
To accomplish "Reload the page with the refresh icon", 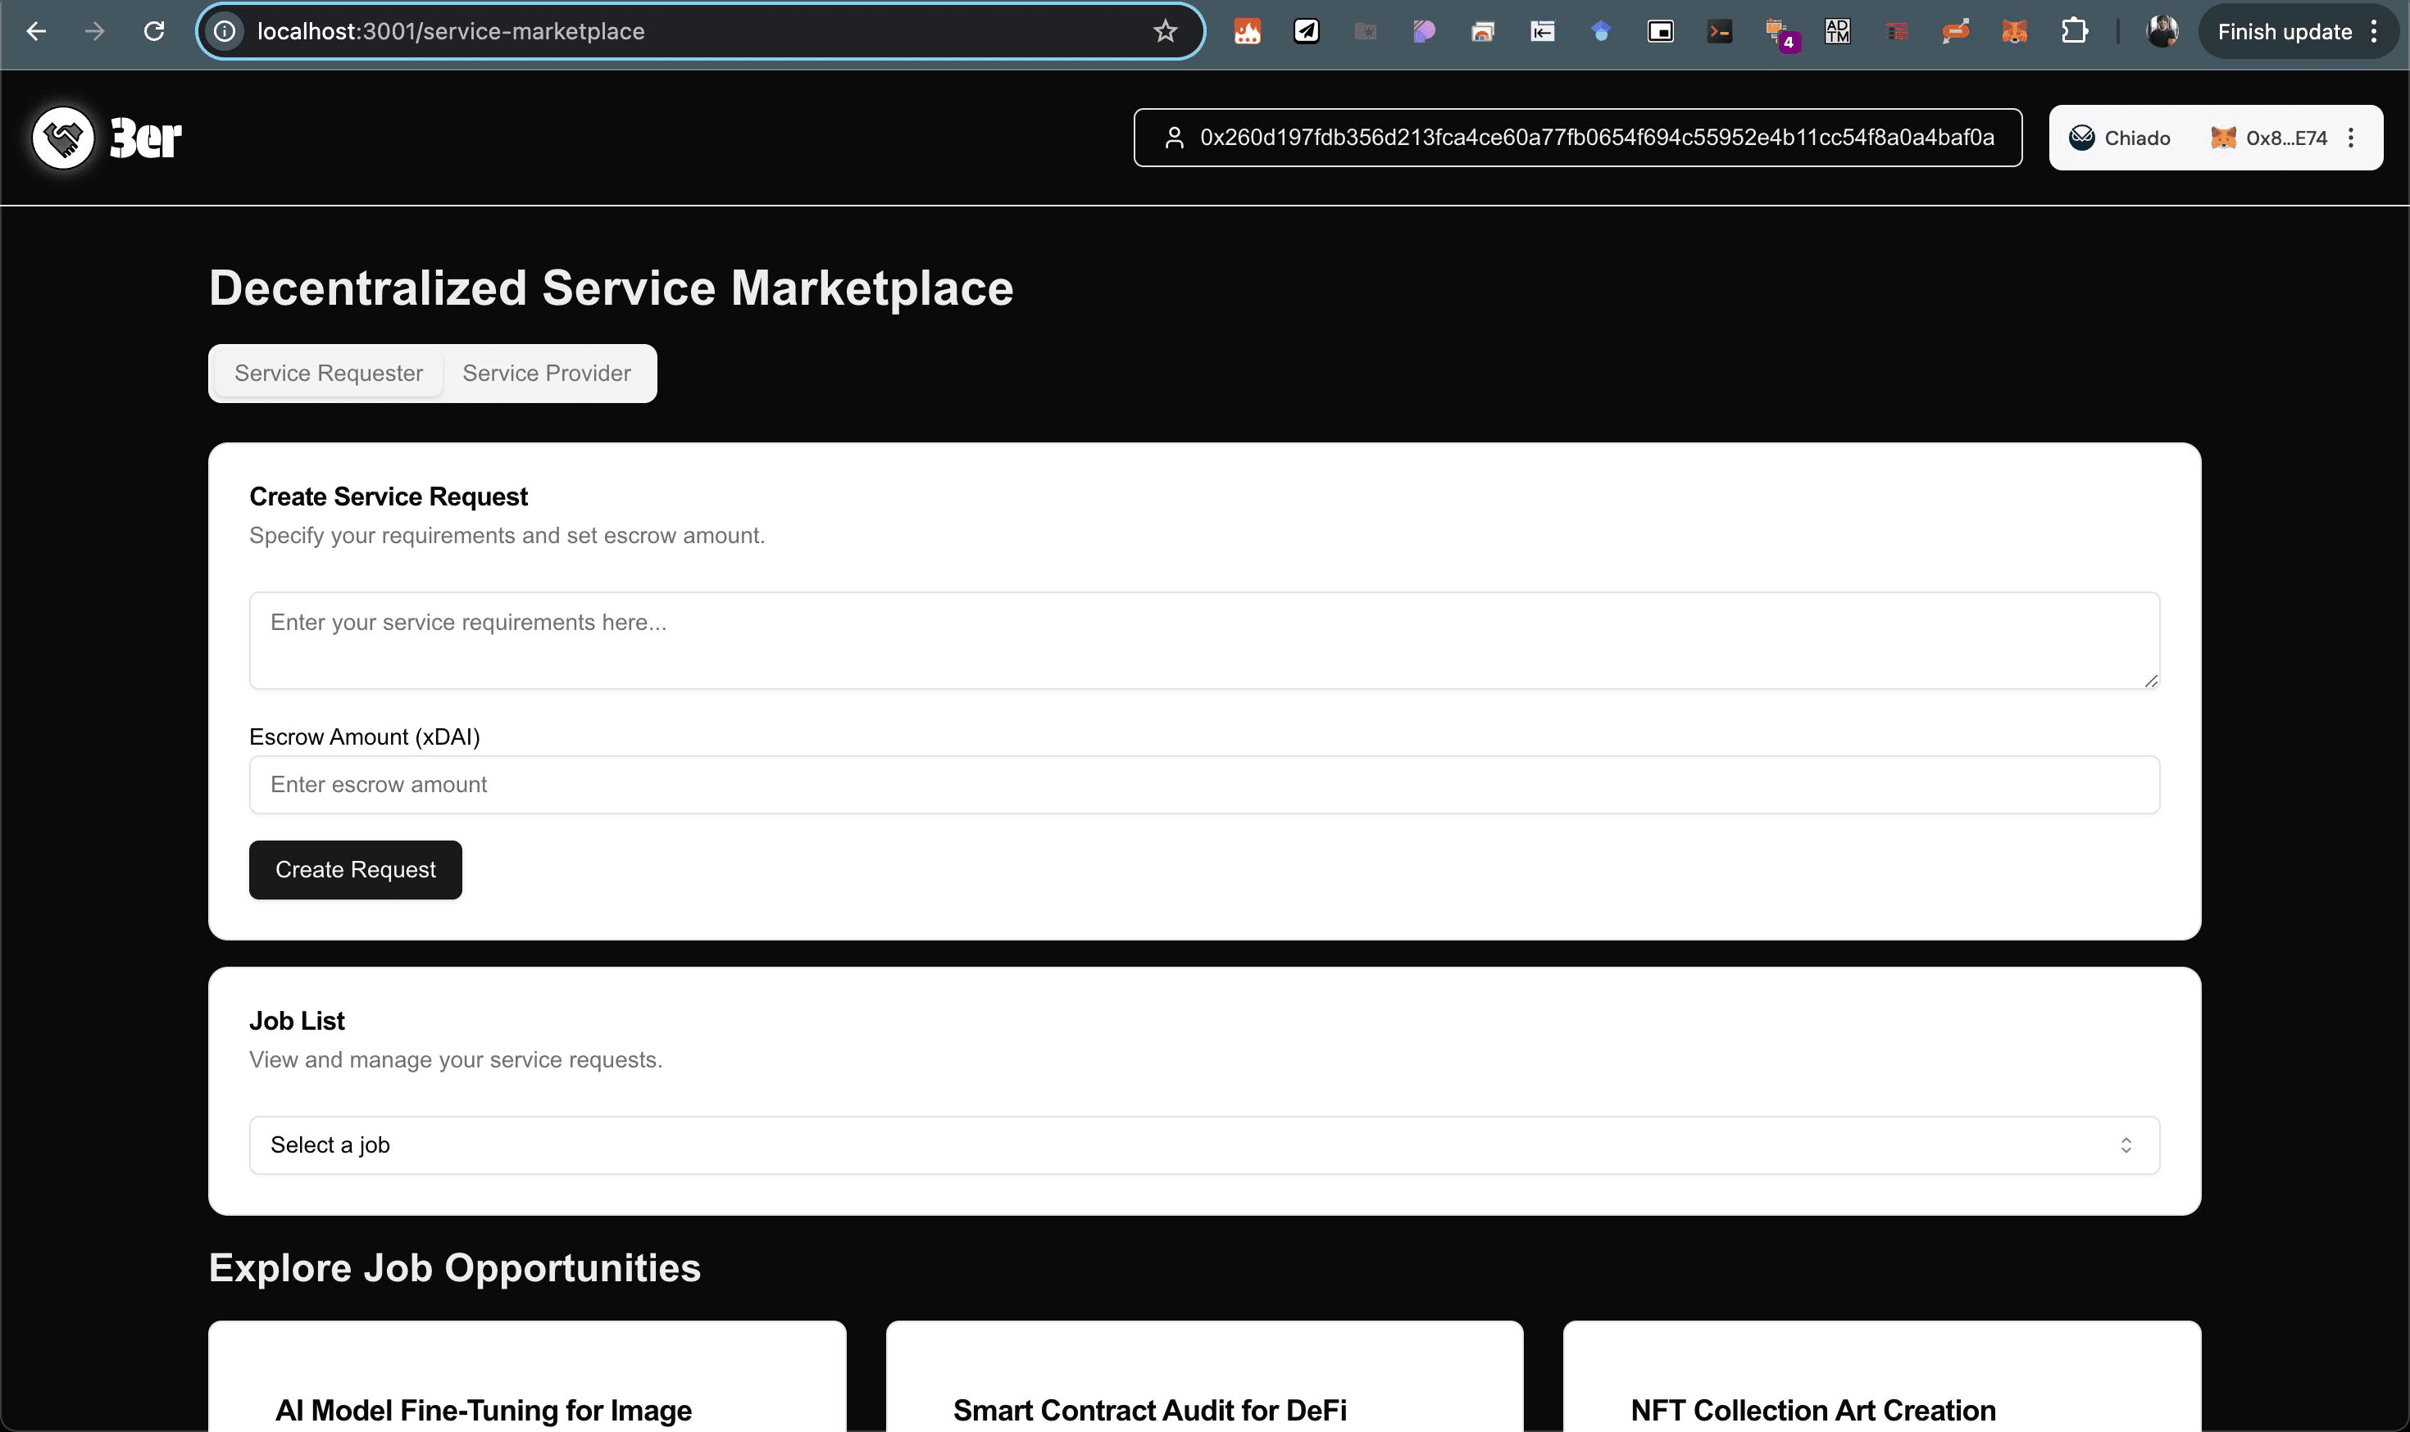I will 153,31.
